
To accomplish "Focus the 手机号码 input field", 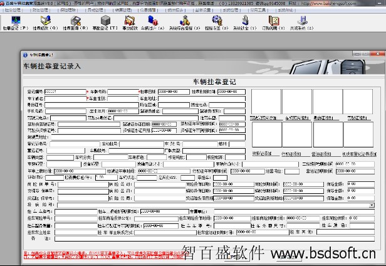I will [x=66, y=112].
